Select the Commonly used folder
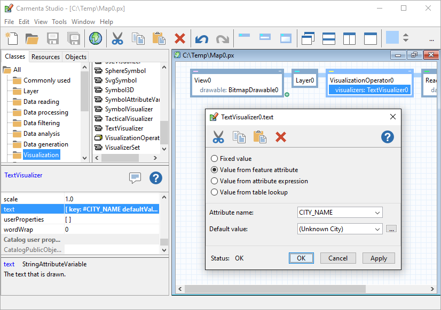The height and width of the screenshot is (310, 441). [x=47, y=80]
